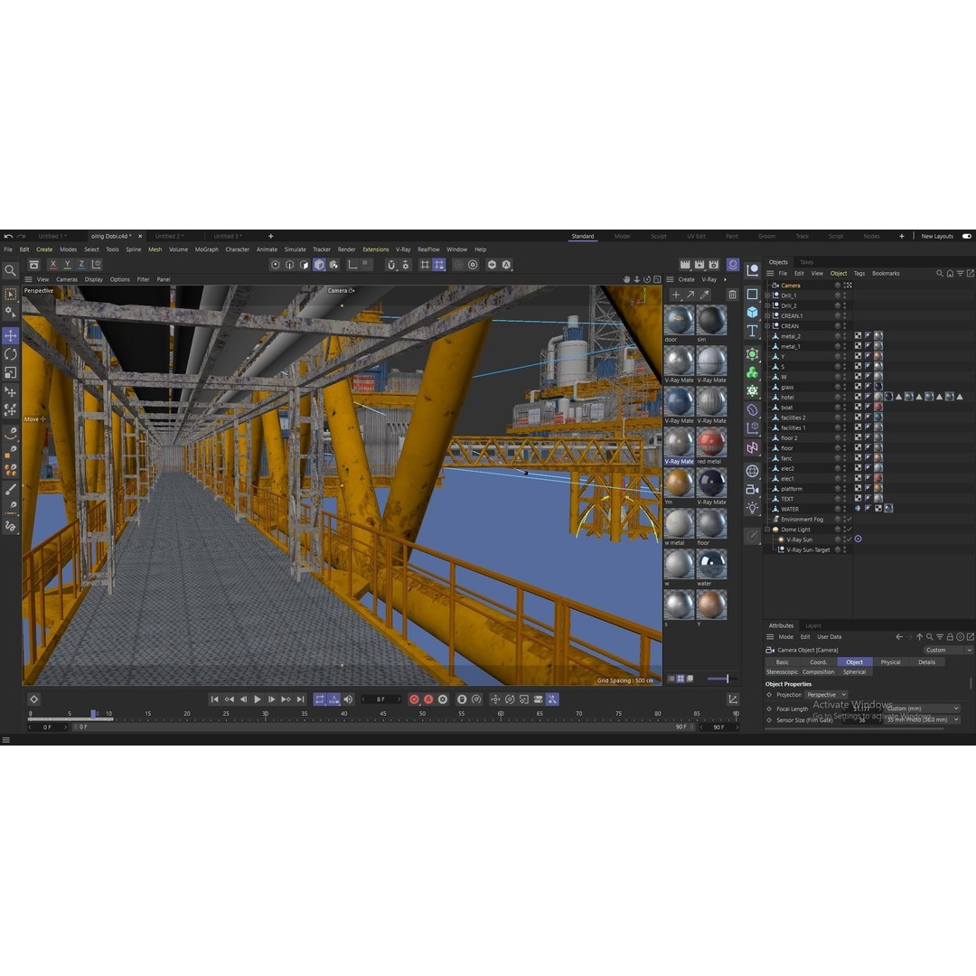Switch to the Physical camera settings tab
Screen dimensions: 976x976
pos(890,662)
